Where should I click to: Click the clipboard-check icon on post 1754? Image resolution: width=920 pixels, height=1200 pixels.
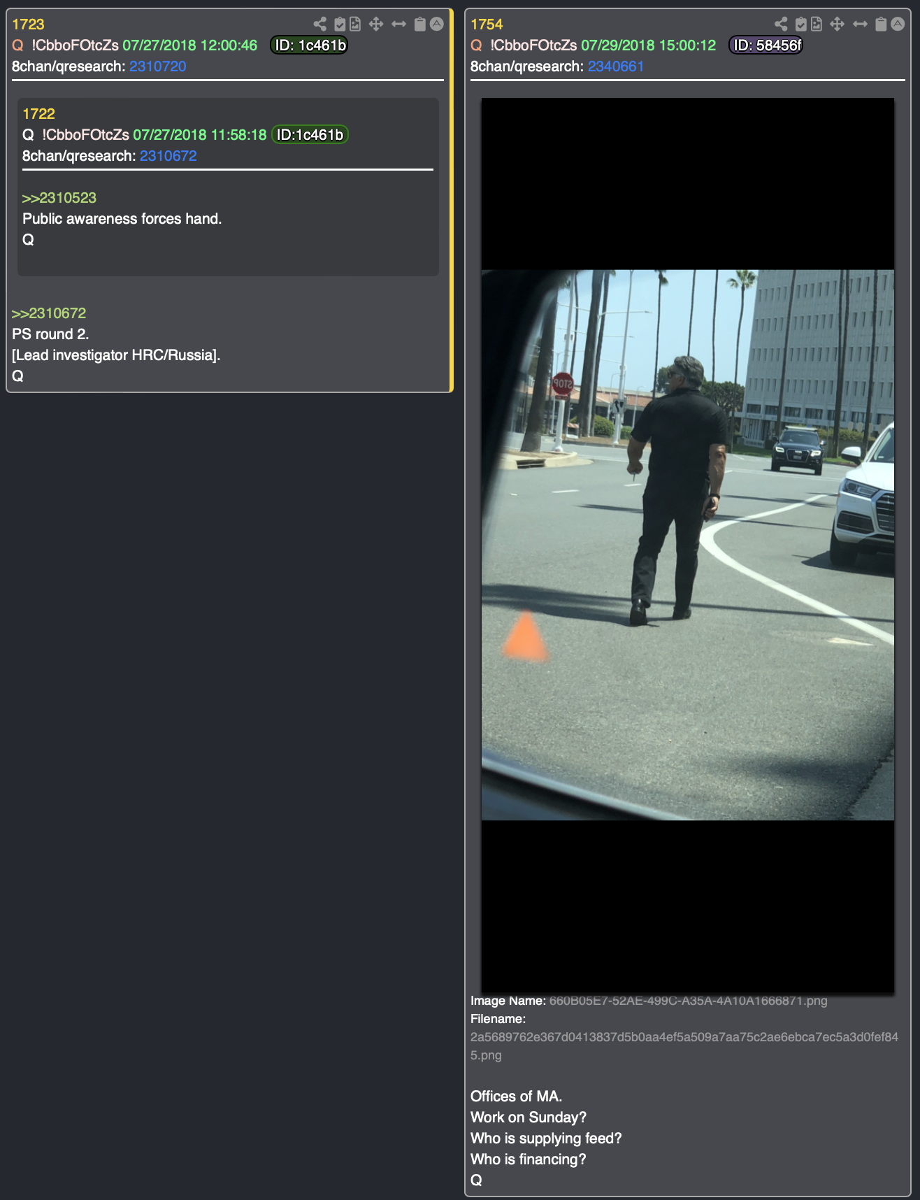[801, 24]
